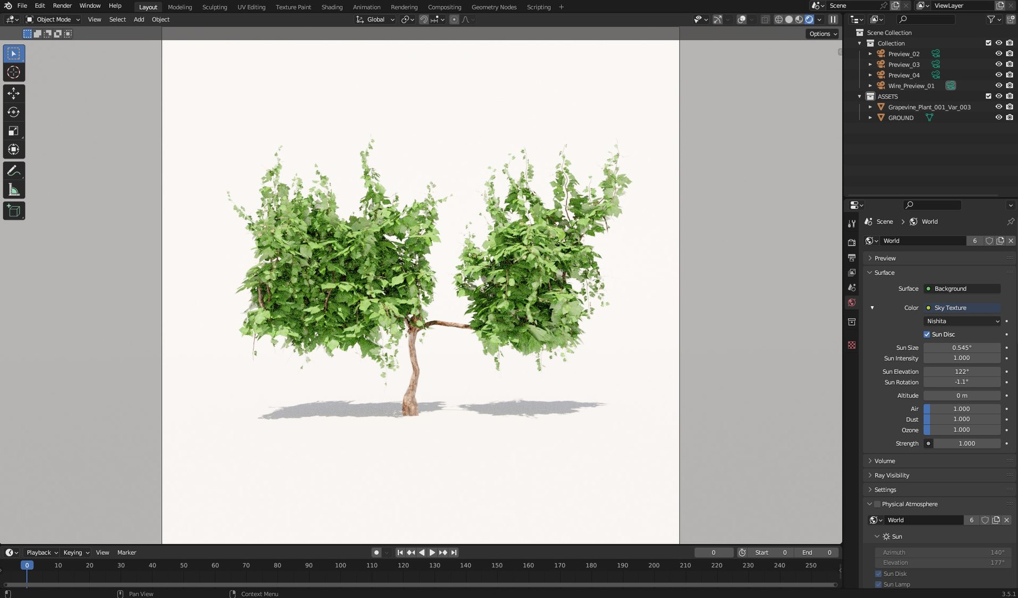Select the Transform tool
Viewport: 1018px width, 598px height.
point(14,149)
